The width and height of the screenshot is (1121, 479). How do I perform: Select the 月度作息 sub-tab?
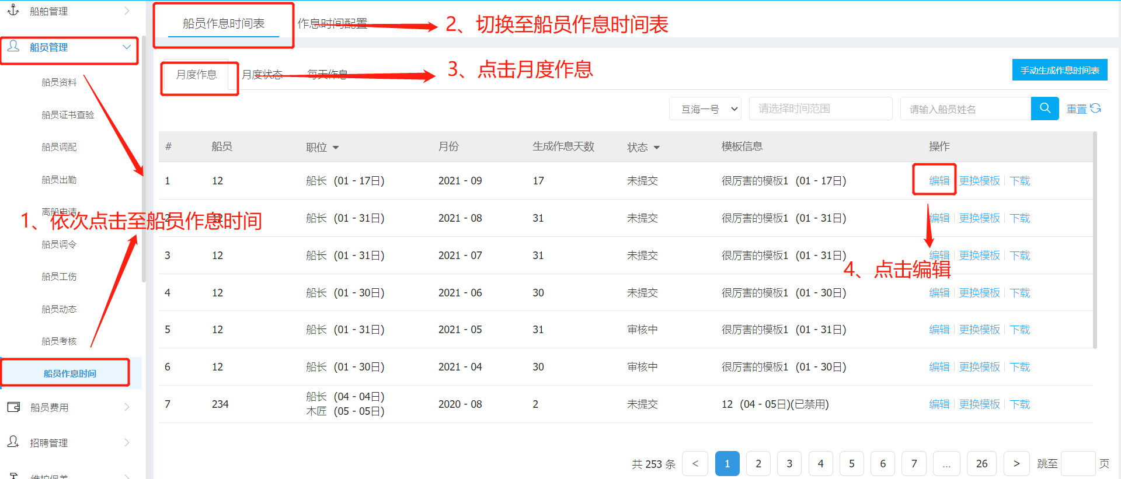click(197, 75)
